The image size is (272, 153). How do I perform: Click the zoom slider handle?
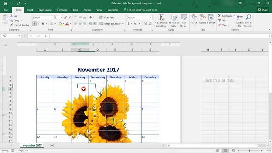click(x=250, y=150)
